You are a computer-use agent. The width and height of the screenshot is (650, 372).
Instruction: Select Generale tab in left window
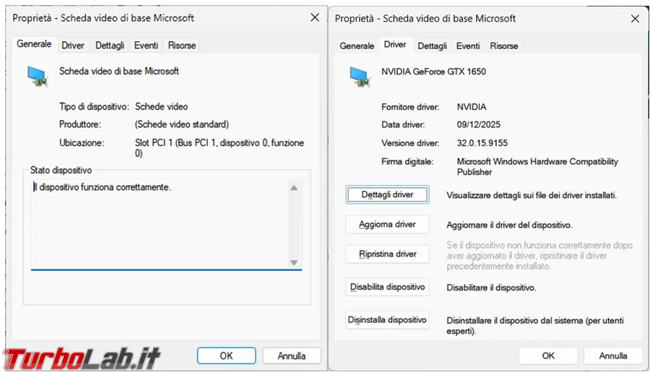point(34,44)
